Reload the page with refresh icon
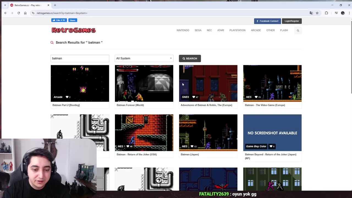The width and height of the screenshot is (352, 198). 19,13
